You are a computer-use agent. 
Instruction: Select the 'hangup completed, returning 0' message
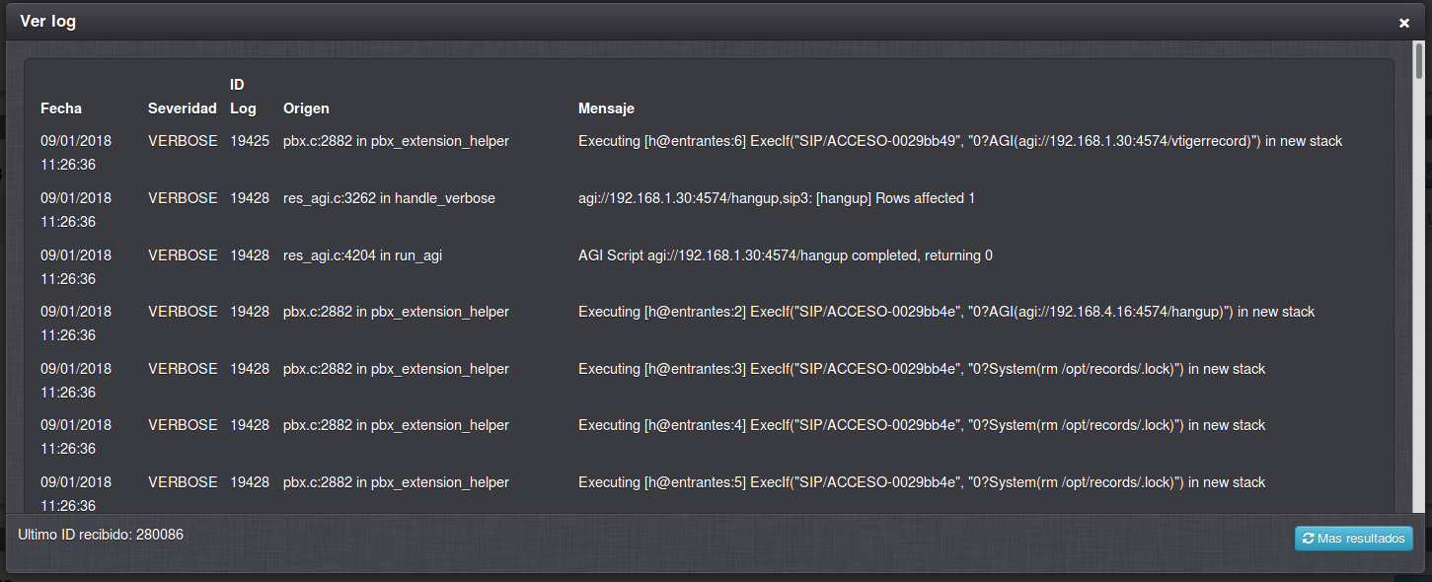point(785,255)
